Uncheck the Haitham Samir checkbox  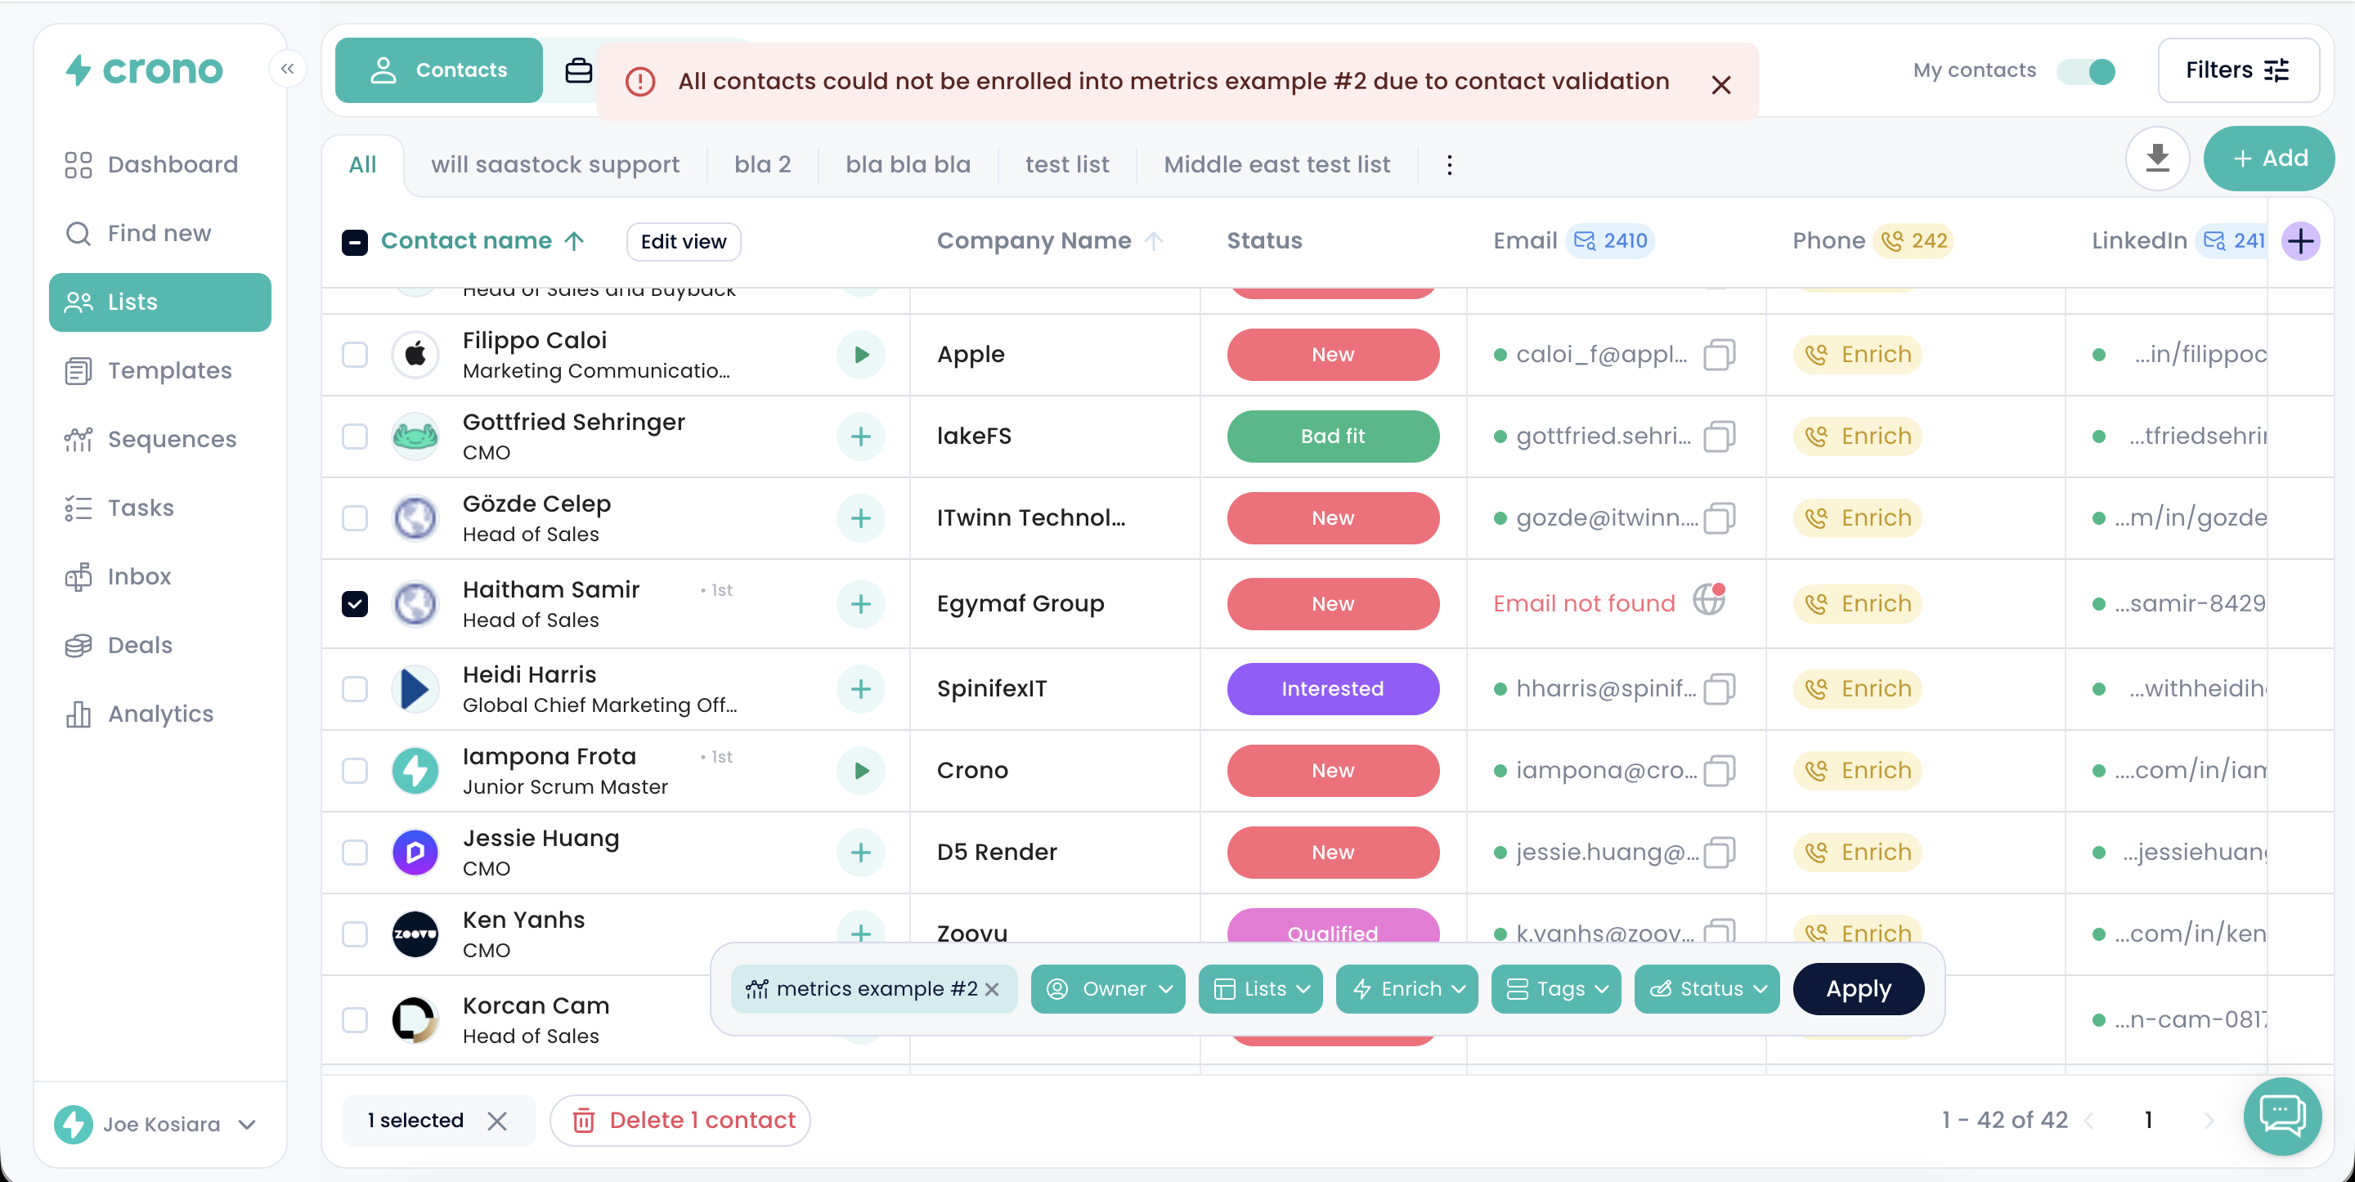click(x=355, y=604)
